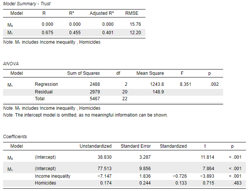Screen dimensions: 249x191
Task: Select the Standard Error column header
Action: pos(136,146)
